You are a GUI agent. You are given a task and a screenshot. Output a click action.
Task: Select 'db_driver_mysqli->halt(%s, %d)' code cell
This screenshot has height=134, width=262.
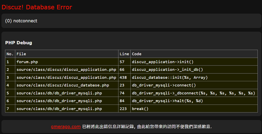[194, 101]
